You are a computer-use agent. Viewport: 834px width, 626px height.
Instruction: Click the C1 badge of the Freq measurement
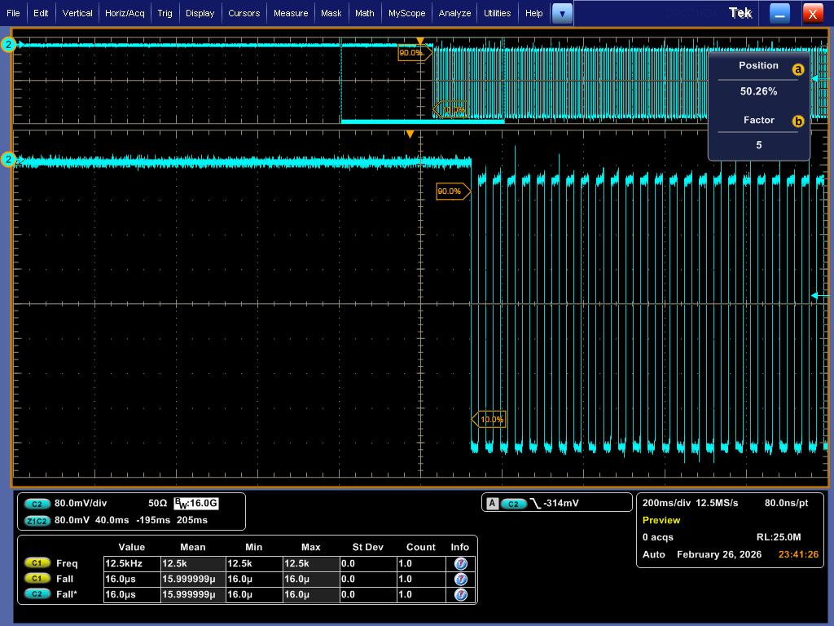point(37,563)
